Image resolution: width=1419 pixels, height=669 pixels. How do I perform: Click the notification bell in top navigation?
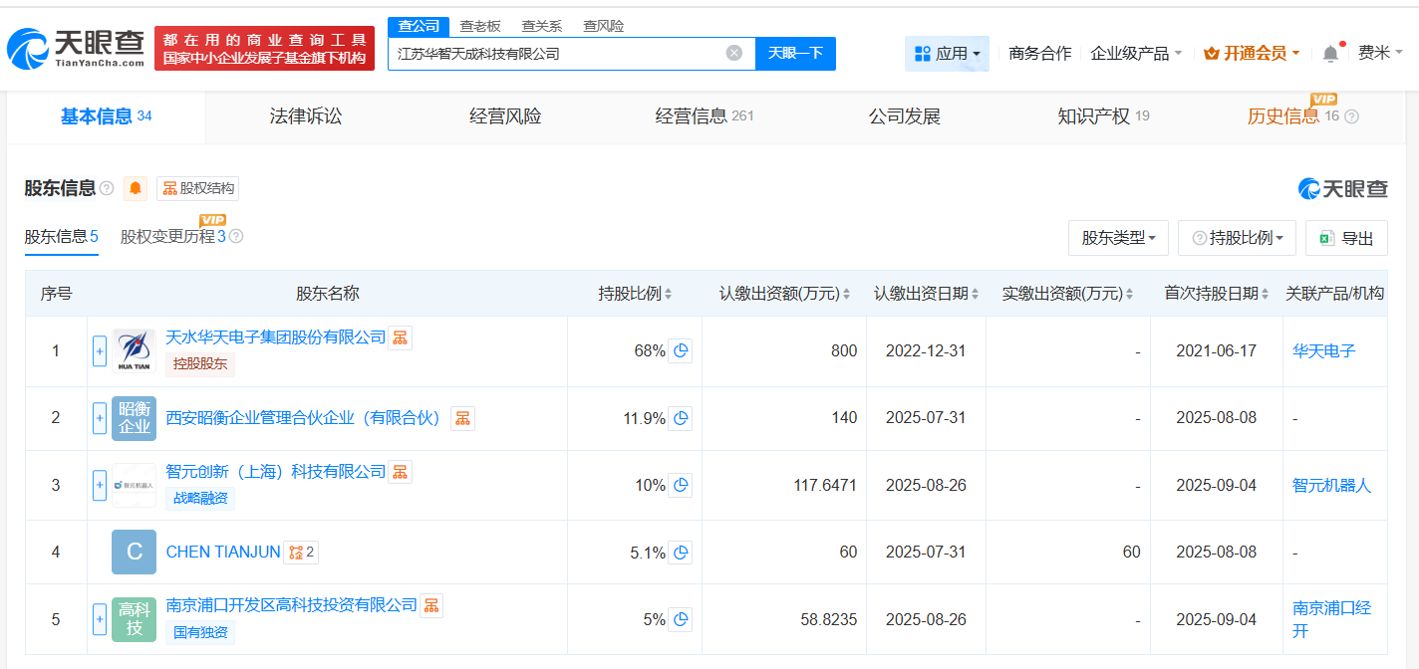pyautogui.click(x=1329, y=51)
